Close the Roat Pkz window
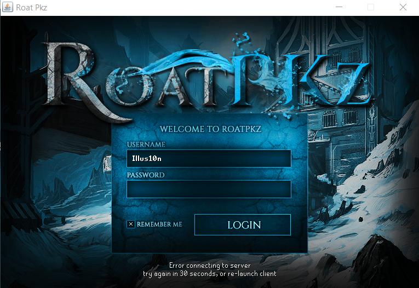 click(x=403, y=7)
